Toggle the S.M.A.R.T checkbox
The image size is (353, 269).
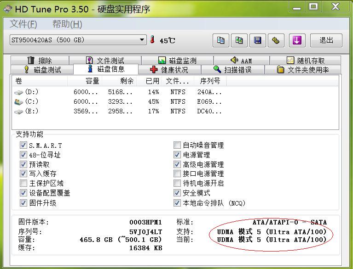tap(23, 145)
